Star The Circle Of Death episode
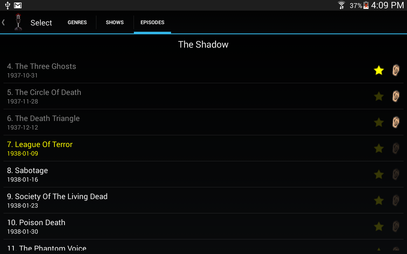The height and width of the screenshot is (254, 407). 379,96
